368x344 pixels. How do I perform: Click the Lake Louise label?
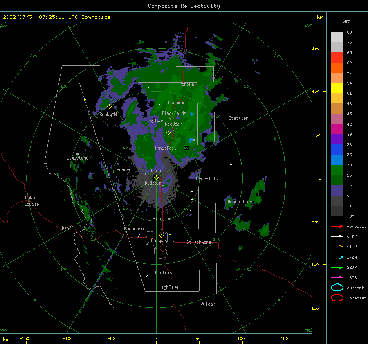31,201
